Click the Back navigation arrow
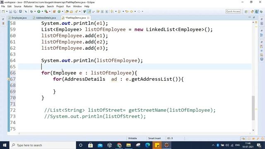 (x=132, y=12)
